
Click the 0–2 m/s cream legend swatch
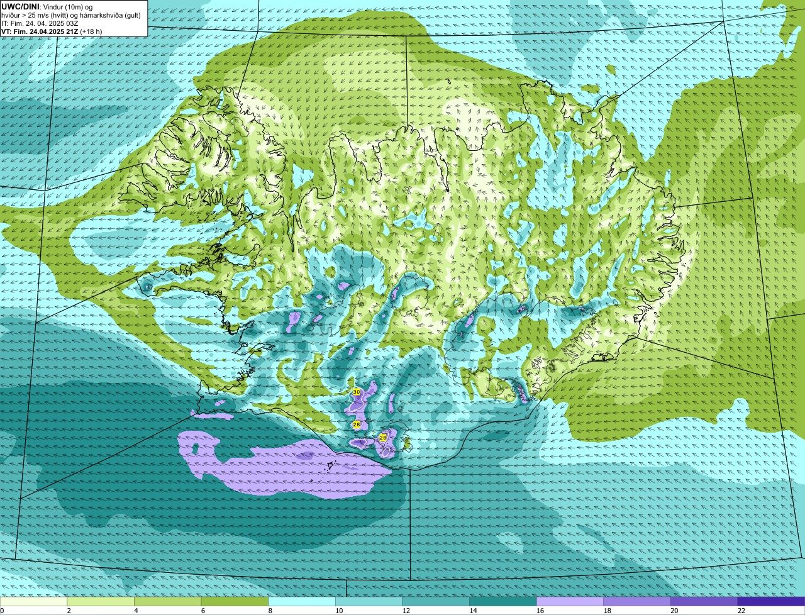(x=33, y=602)
